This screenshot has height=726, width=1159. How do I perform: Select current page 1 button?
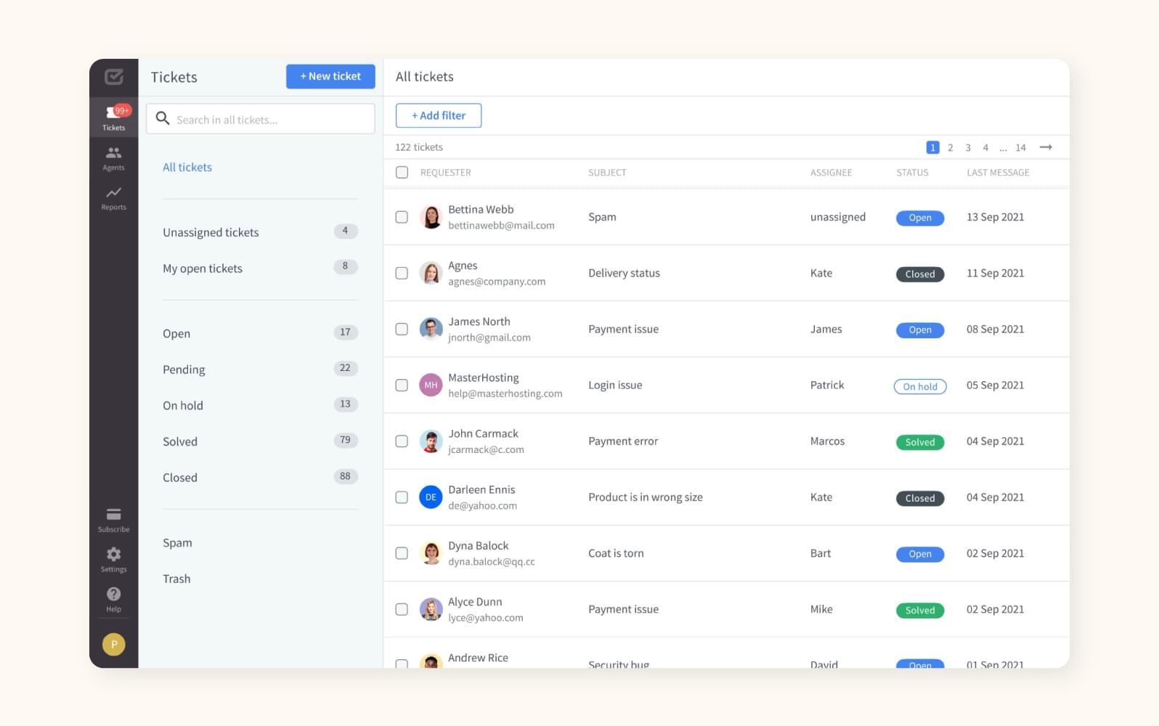933,147
